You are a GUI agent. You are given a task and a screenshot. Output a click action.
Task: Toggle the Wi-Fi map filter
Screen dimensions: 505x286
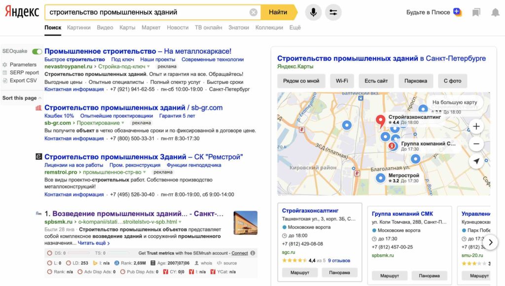pos(342,81)
